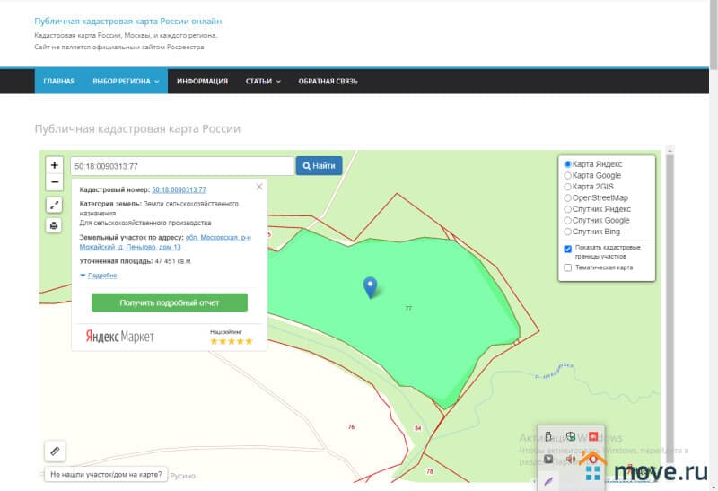Click the volume icon in system tray

[x=570, y=460]
